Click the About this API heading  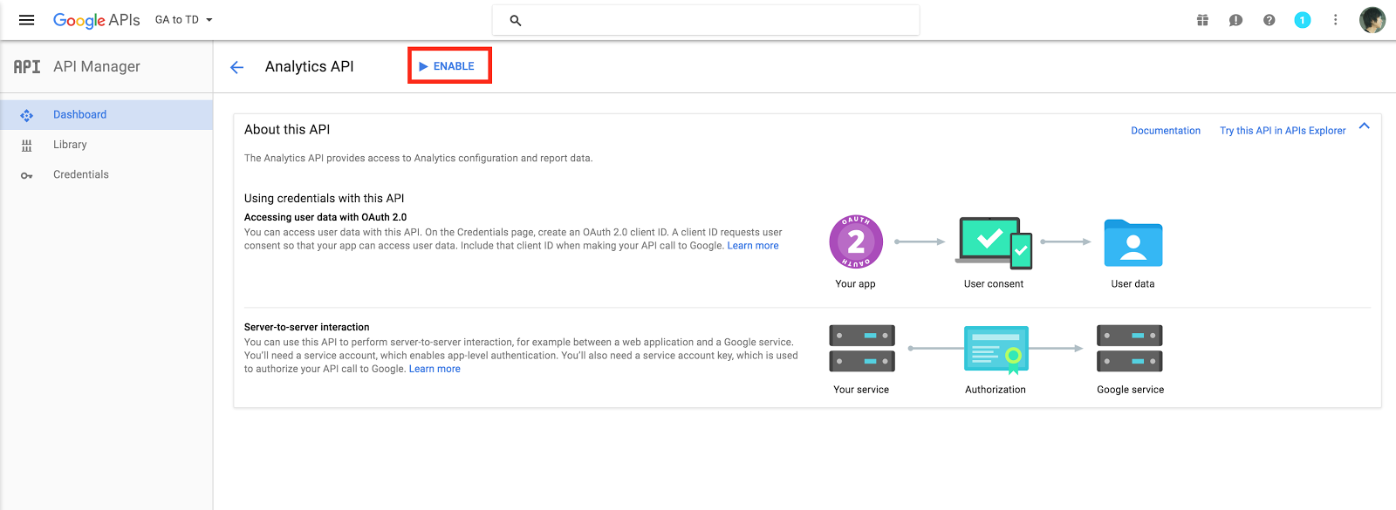click(x=287, y=130)
